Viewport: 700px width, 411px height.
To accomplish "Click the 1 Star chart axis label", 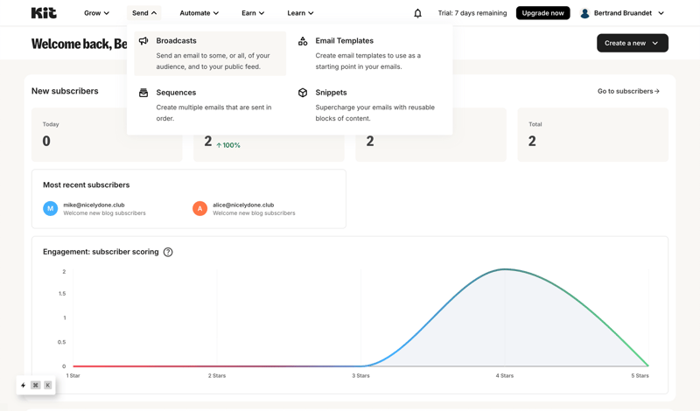I will tap(73, 376).
